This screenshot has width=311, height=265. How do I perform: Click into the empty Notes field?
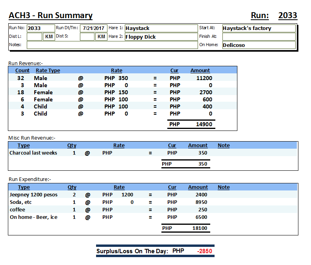(112, 45)
